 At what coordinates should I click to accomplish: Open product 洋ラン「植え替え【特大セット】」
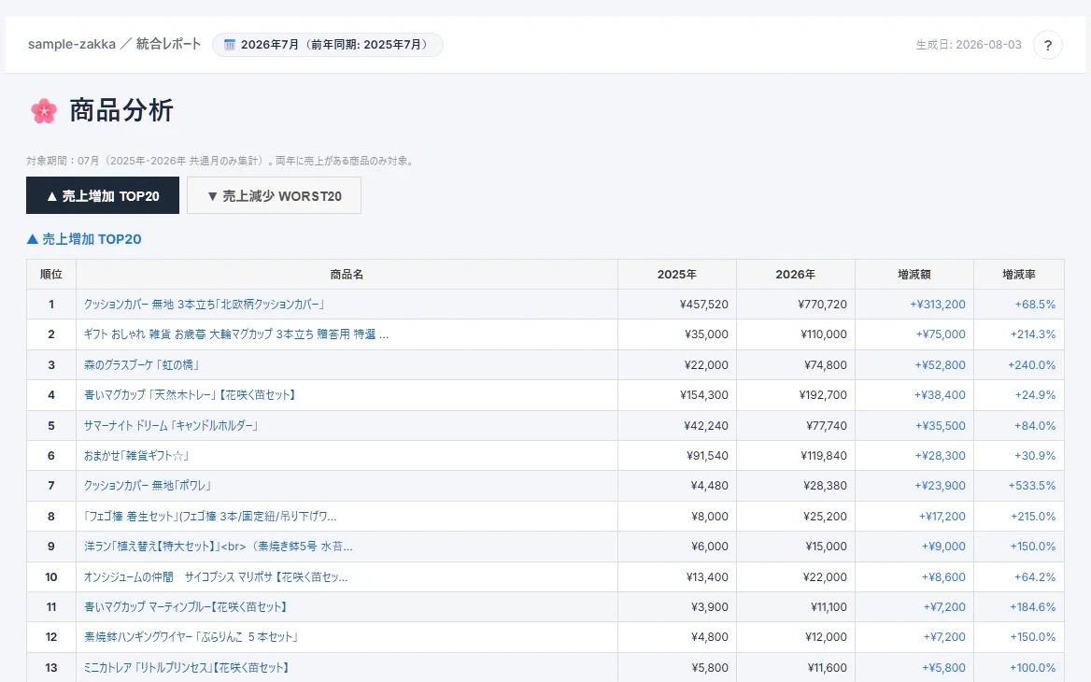(x=218, y=547)
